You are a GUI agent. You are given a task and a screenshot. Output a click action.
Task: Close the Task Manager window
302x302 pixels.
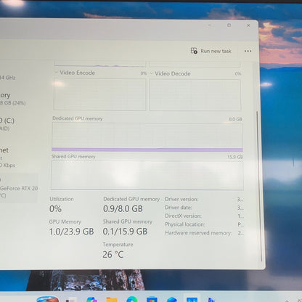[x=248, y=25]
